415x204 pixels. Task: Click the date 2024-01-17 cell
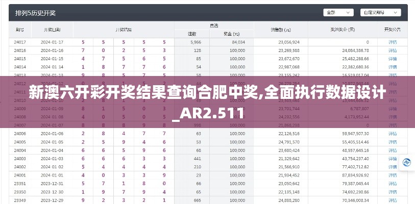point(53,42)
